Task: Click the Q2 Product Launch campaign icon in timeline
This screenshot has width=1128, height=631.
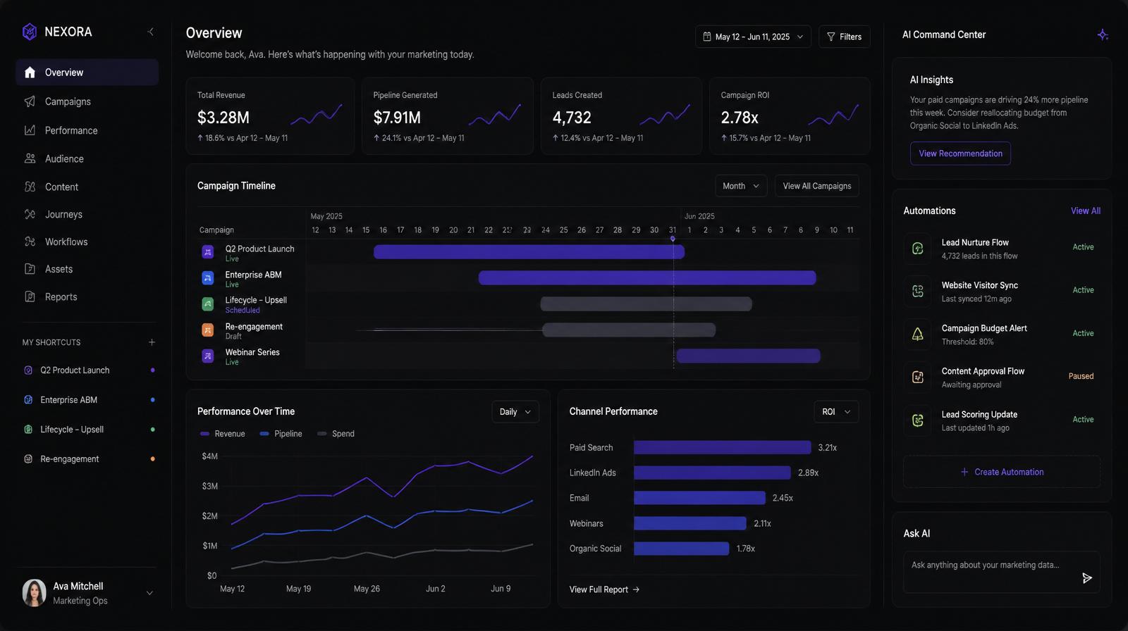Action: coord(208,251)
